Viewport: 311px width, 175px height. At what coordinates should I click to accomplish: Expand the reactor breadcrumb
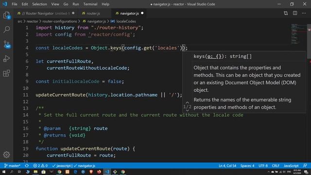(x=32, y=21)
